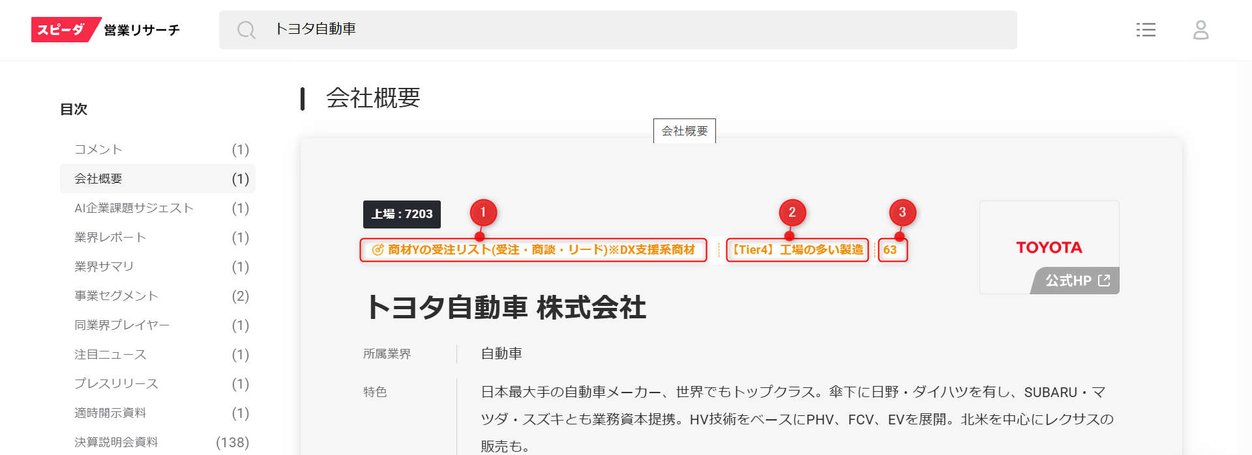
Task: Open 事業セグメント in the sidebar
Action: [116, 296]
